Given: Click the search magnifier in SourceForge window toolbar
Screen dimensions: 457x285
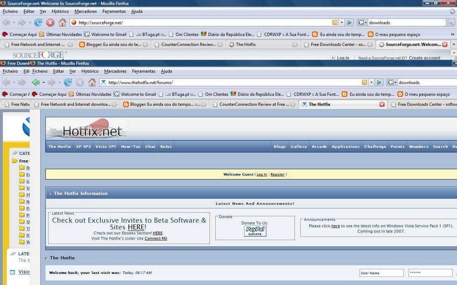Looking at the screenshot, I should click(450, 22).
